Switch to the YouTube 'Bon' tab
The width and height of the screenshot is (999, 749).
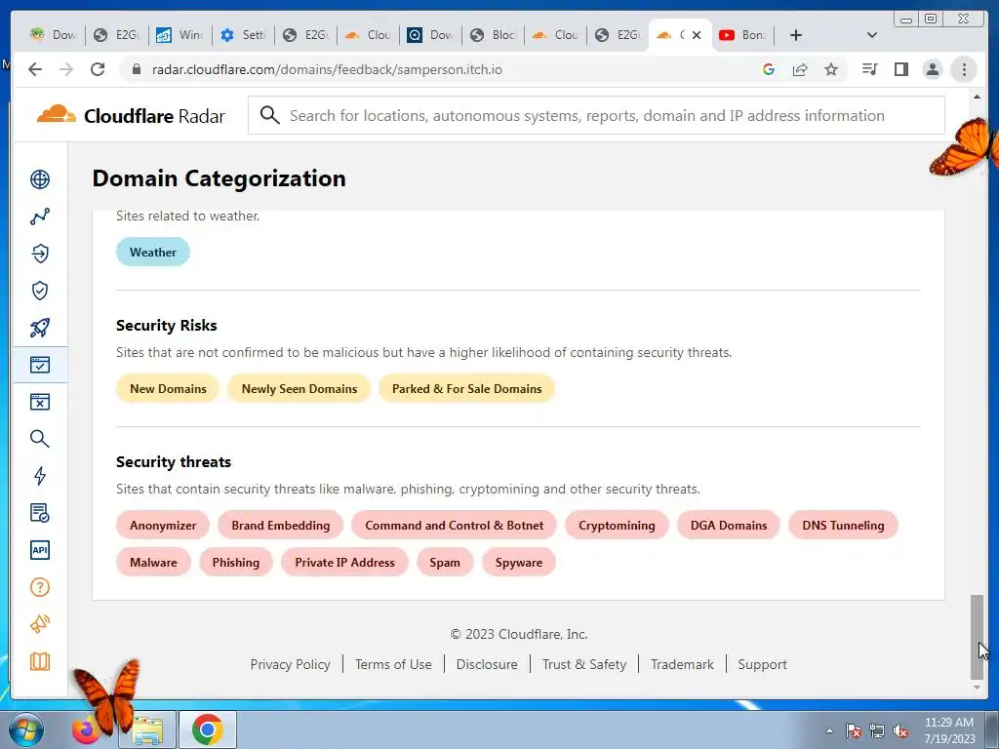[x=743, y=35]
